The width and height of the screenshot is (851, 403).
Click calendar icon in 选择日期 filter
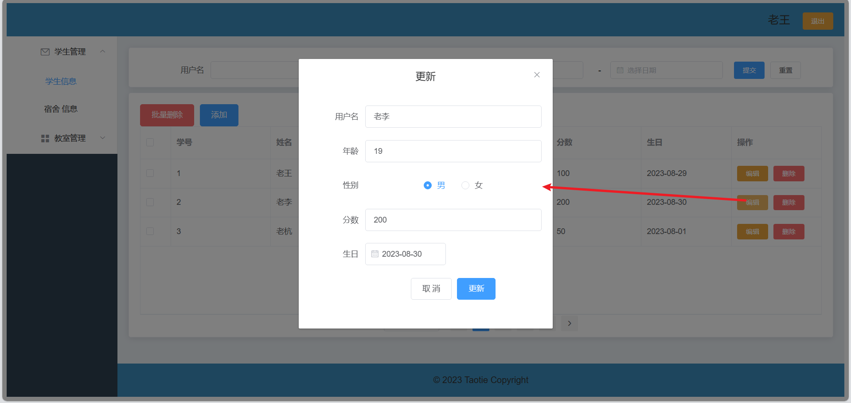(620, 70)
